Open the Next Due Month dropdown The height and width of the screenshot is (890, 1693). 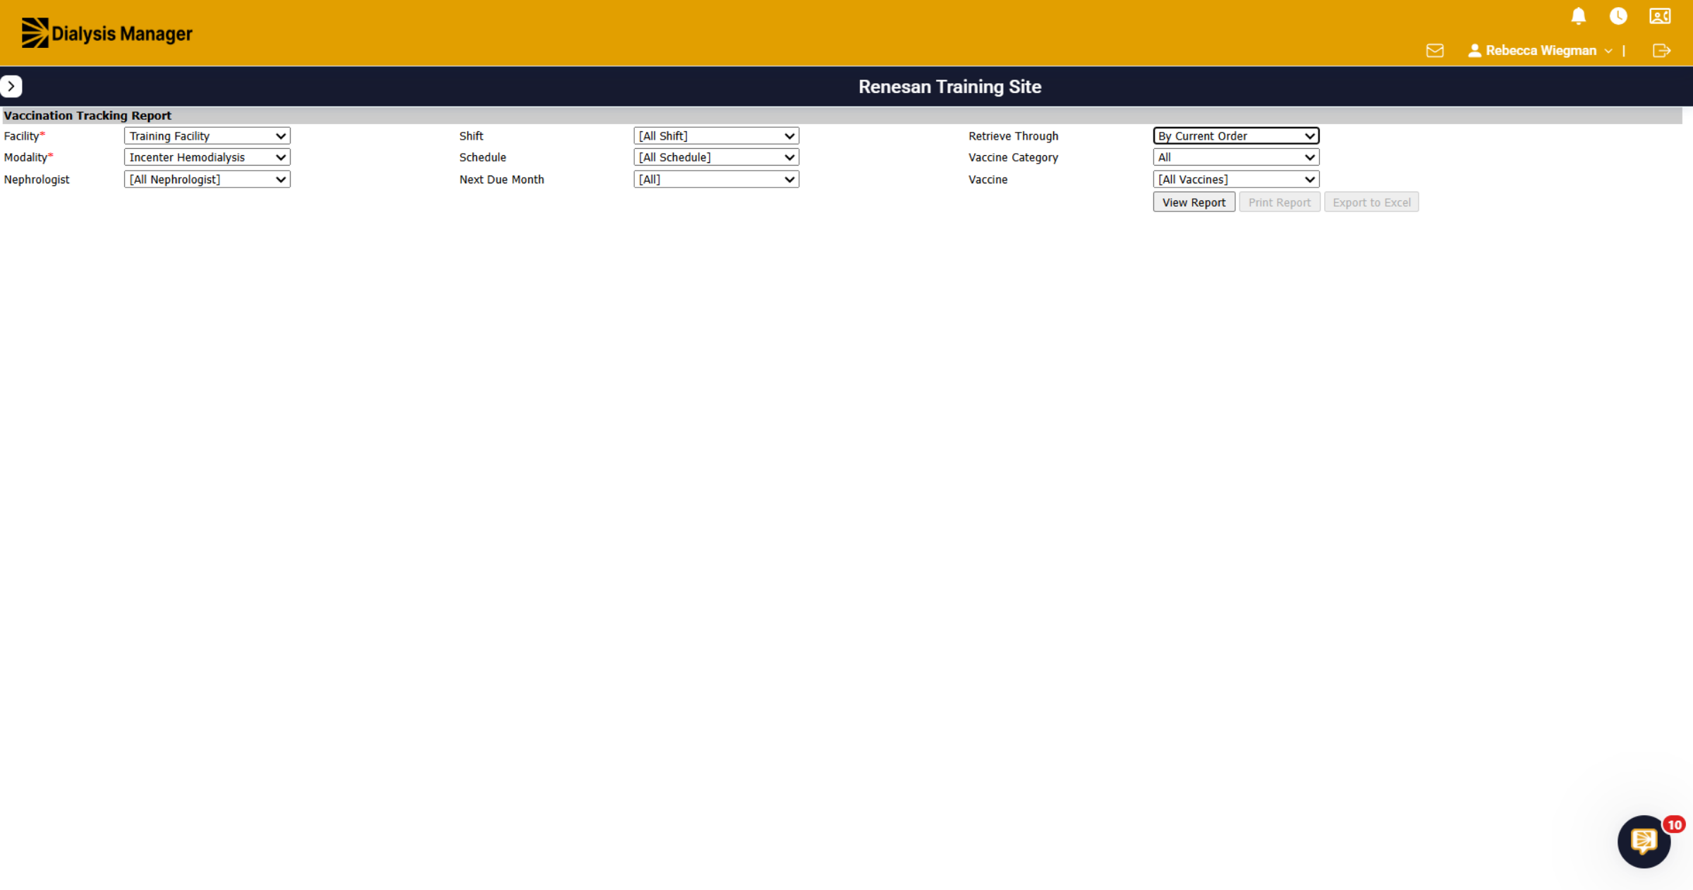717,180
